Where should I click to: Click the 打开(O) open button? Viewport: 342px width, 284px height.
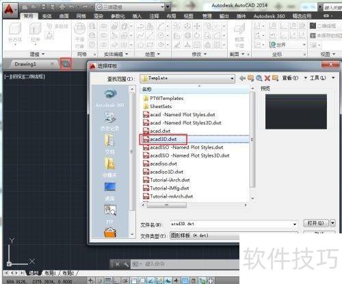316,223
